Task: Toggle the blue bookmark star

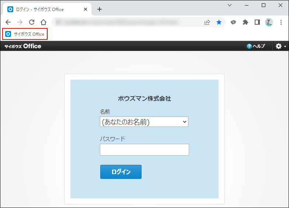Action: (219, 22)
